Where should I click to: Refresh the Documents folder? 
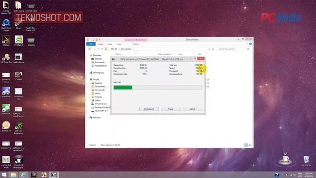(x=213, y=49)
